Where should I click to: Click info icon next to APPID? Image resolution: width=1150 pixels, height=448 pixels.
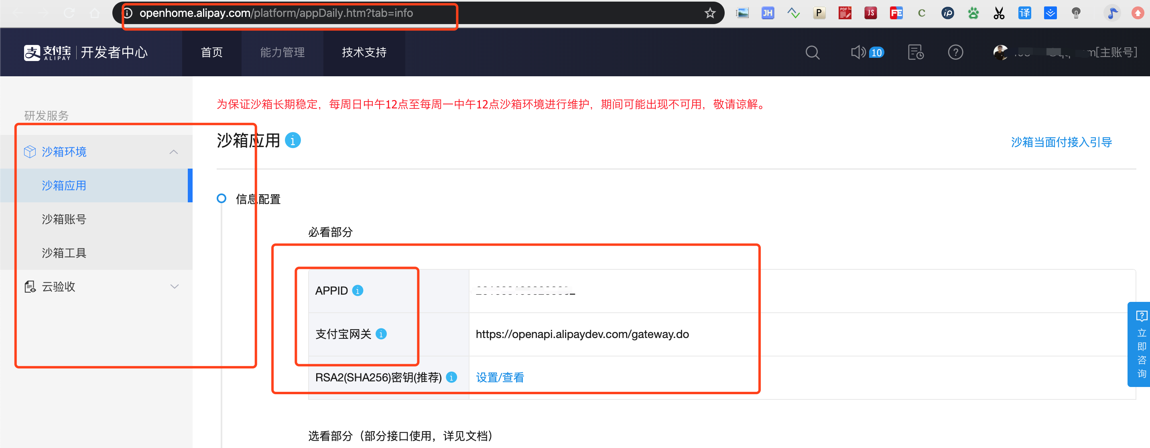pos(358,290)
